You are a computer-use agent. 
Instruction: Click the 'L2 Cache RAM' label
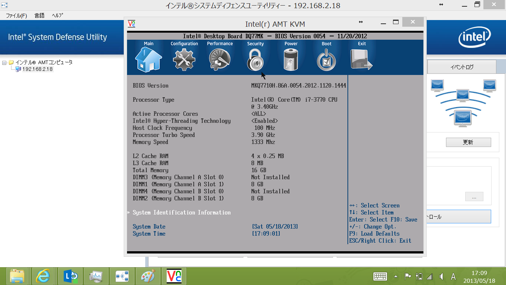click(x=150, y=156)
